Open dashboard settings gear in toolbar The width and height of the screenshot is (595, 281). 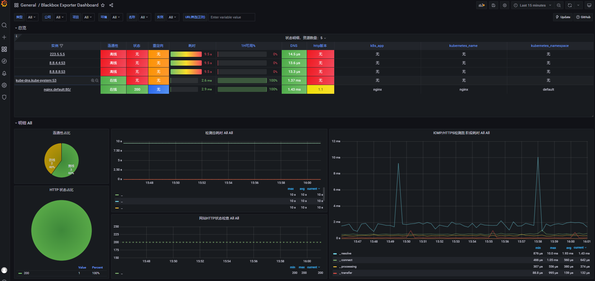505,5
